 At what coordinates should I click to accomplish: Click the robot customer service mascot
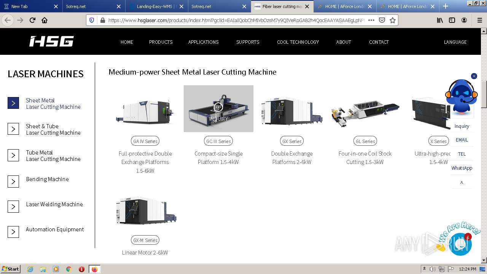[461, 96]
